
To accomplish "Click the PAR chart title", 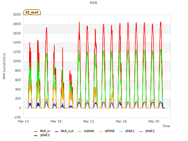I will click(93, 3).
